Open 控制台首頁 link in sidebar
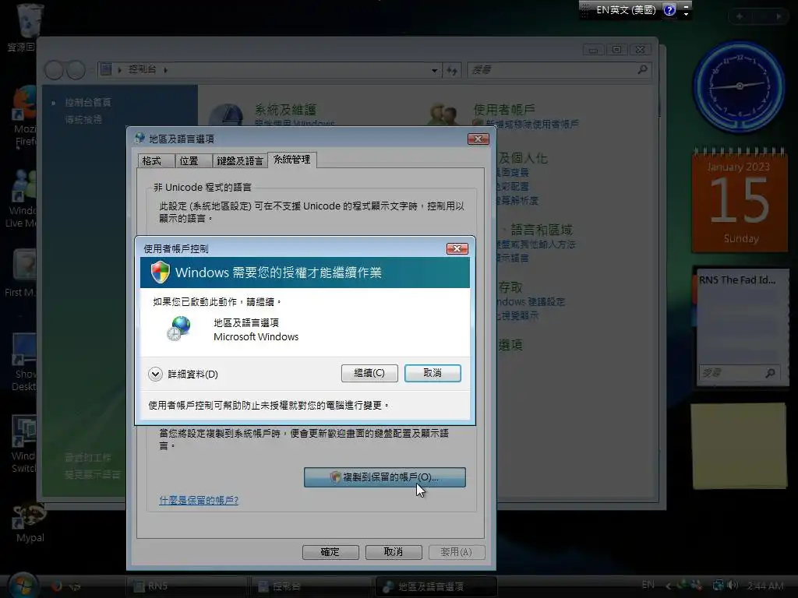This screenshot has width=798, height=598. coord(88,102)
